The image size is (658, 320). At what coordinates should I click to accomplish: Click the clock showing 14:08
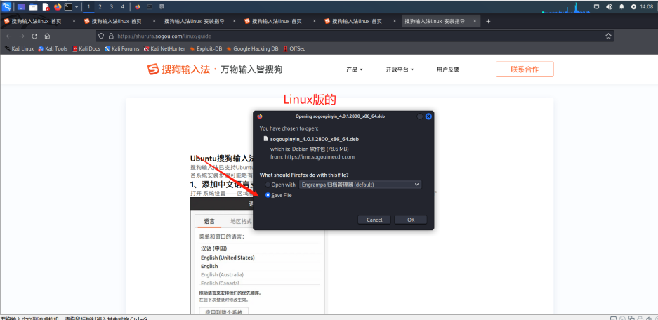(x=647, y=7)
